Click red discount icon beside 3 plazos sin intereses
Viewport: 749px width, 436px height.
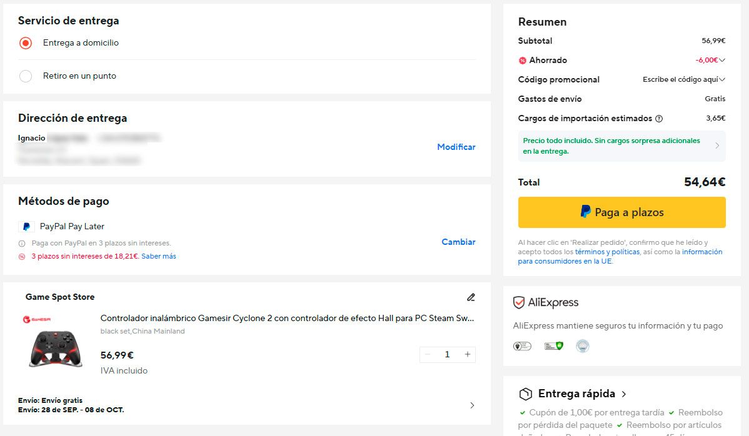point(22,257)
